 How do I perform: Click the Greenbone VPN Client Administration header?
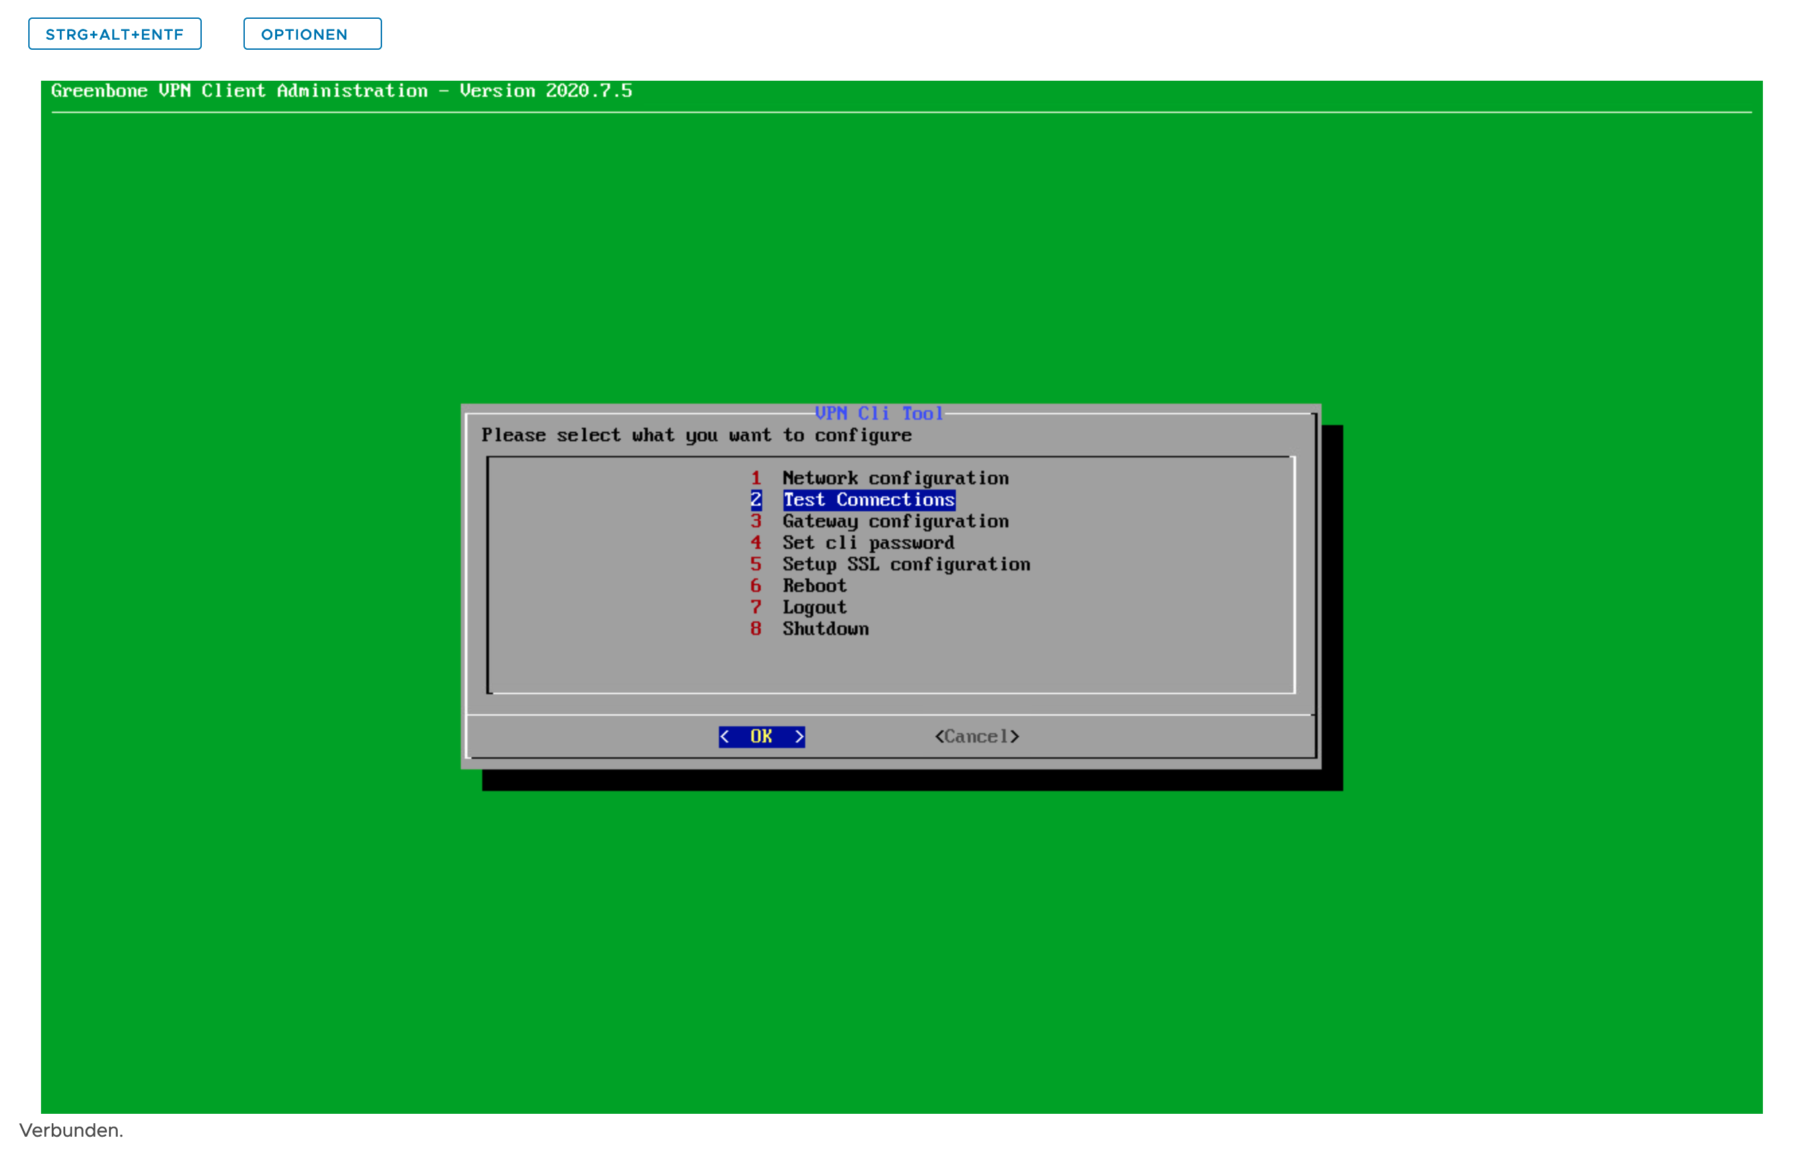[x=342, y=91]
